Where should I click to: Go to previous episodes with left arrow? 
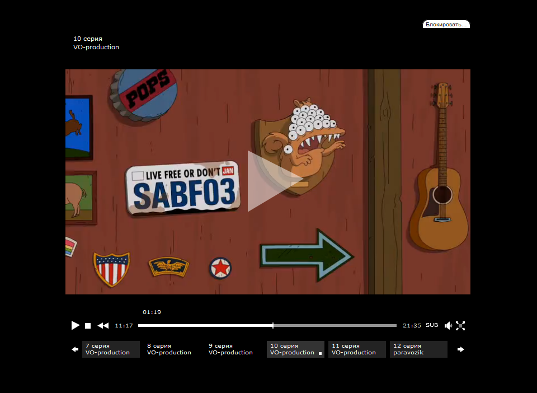(75, 349)
